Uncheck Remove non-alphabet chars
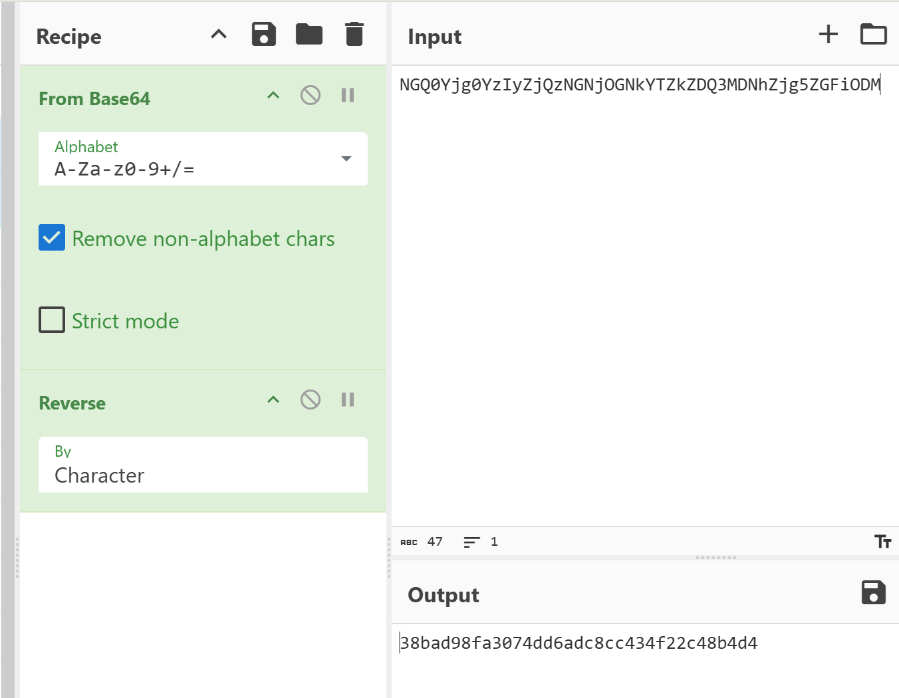The width and height of the screenshot is (899, 698). pyautogui.click(x=52, y=238)
